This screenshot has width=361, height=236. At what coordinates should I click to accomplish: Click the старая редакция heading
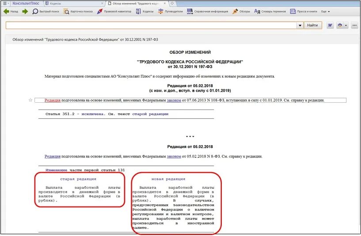pyautogui.click(x=78, y=179)
